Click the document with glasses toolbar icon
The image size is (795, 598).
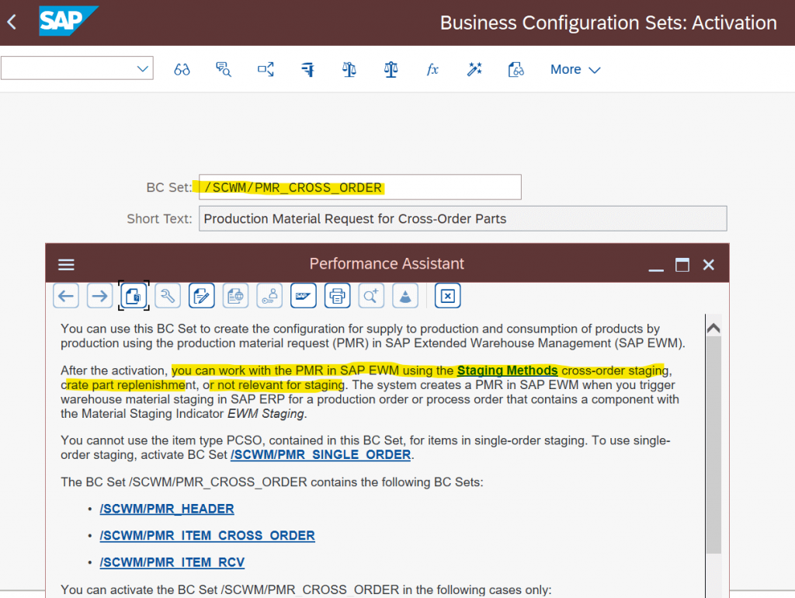(516, 69)
